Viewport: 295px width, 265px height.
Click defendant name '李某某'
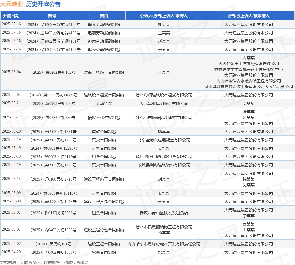tap(249, 216)
